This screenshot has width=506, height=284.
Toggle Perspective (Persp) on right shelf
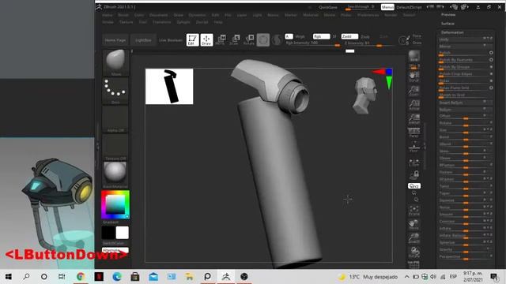coord(414,132)
